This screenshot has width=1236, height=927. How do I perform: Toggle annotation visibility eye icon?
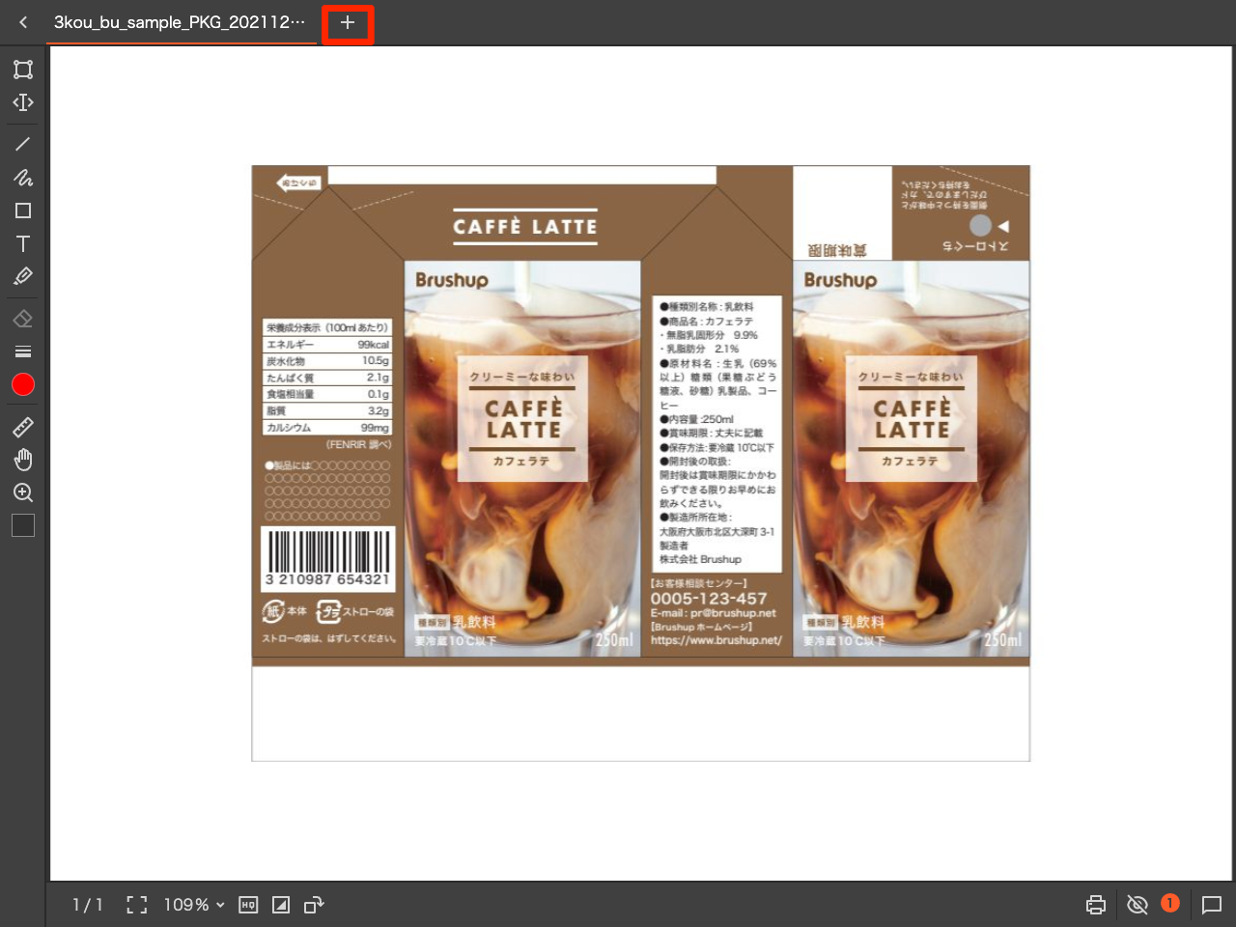(x=1138, y=905)
